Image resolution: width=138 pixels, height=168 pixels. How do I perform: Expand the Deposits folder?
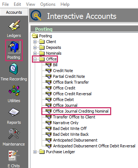(35, 47)
